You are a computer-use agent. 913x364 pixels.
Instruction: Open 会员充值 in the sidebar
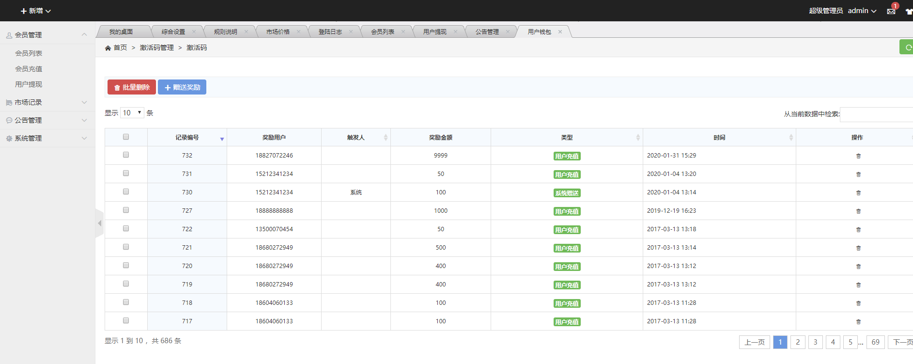coord(29,69)
